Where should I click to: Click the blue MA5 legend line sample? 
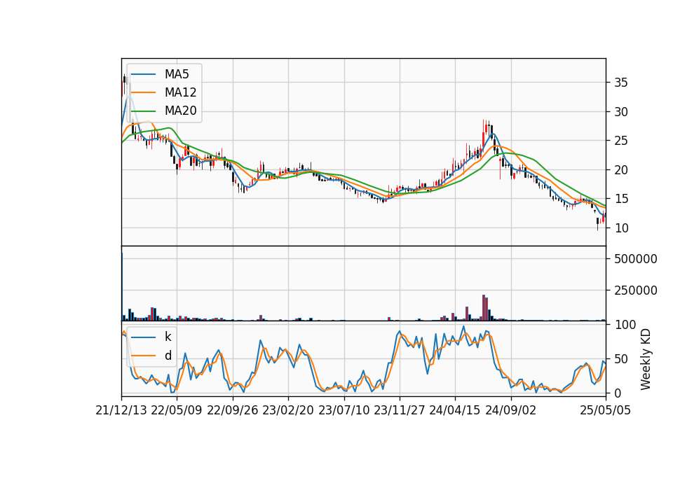[x=143, y=74]
